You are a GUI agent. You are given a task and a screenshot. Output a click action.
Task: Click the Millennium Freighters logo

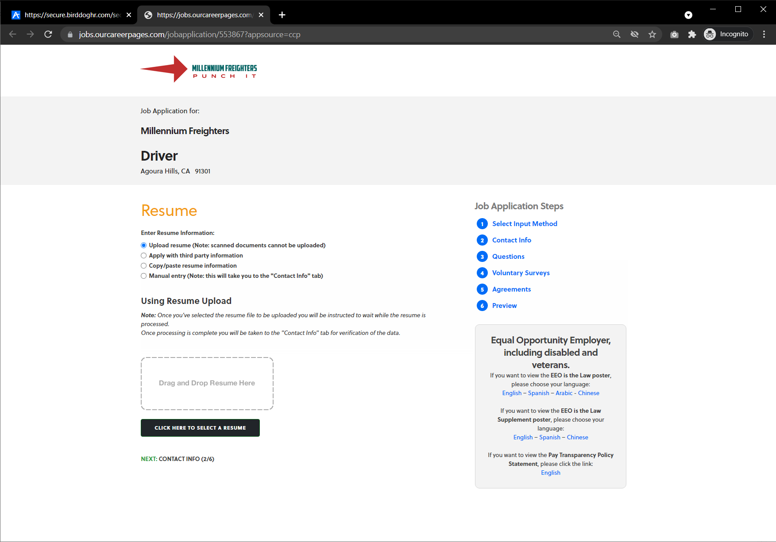coord(199,69)
